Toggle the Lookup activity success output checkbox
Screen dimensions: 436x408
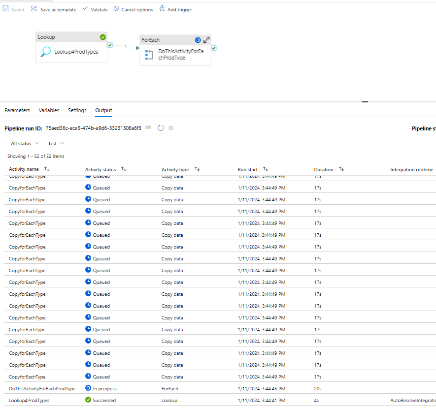coord(110,45)
